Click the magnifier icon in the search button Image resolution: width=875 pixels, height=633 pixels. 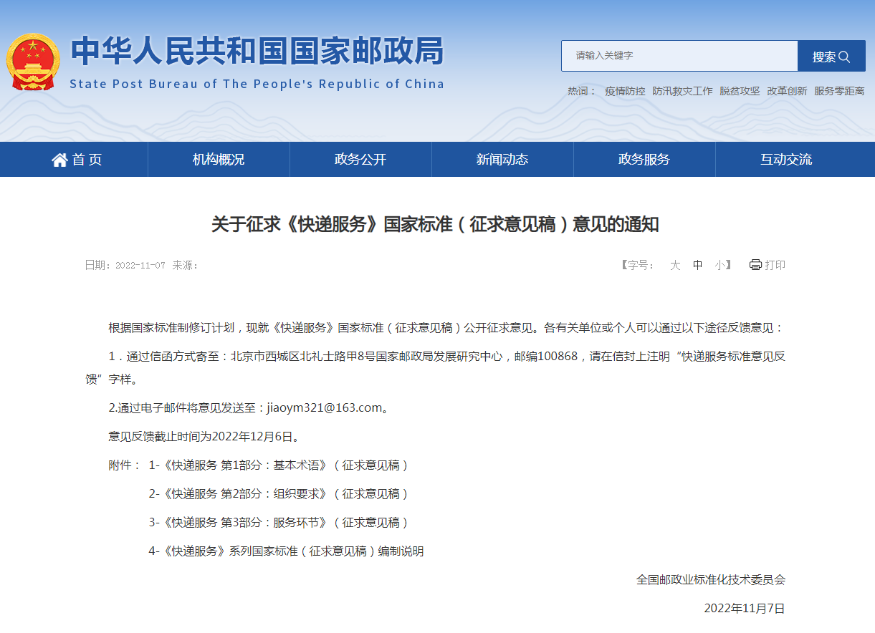pyautogui.click(x=844, y=57)
